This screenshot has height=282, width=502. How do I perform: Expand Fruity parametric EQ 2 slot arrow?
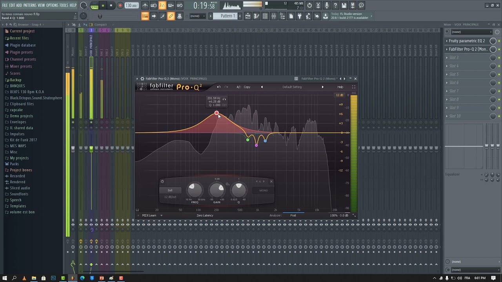[x=447, y=41]
